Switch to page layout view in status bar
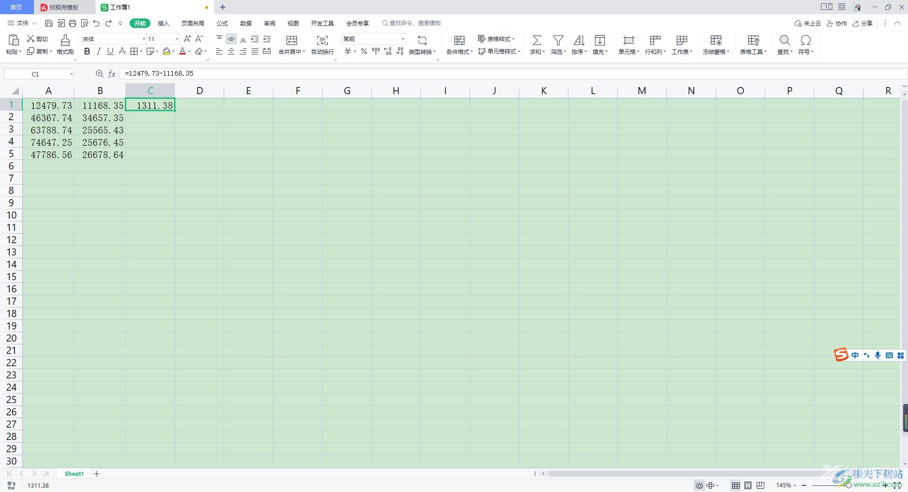This screenshot has height=492, width=908. coord(748,485)
